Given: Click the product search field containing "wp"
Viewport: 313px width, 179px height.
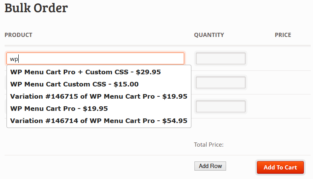Looking at the screenshot, I should 95,59.
